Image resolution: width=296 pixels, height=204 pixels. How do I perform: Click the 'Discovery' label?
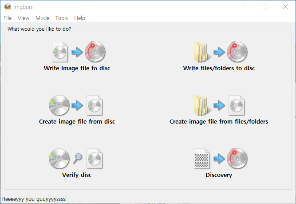(x=219, y=175)
